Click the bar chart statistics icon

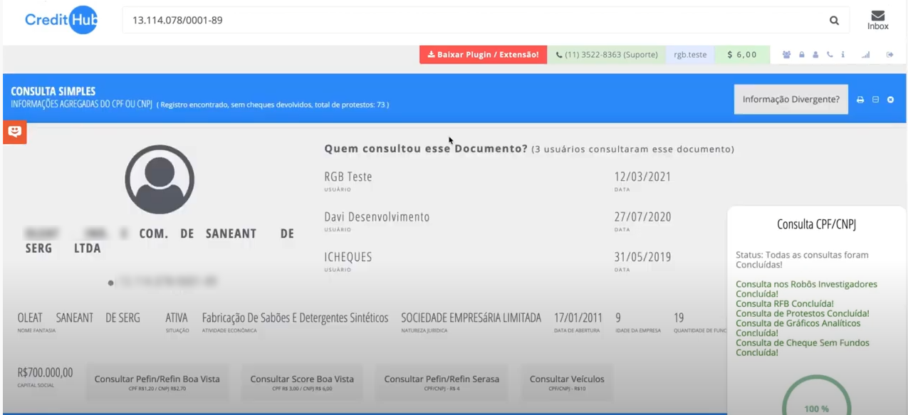click(865, 54)
